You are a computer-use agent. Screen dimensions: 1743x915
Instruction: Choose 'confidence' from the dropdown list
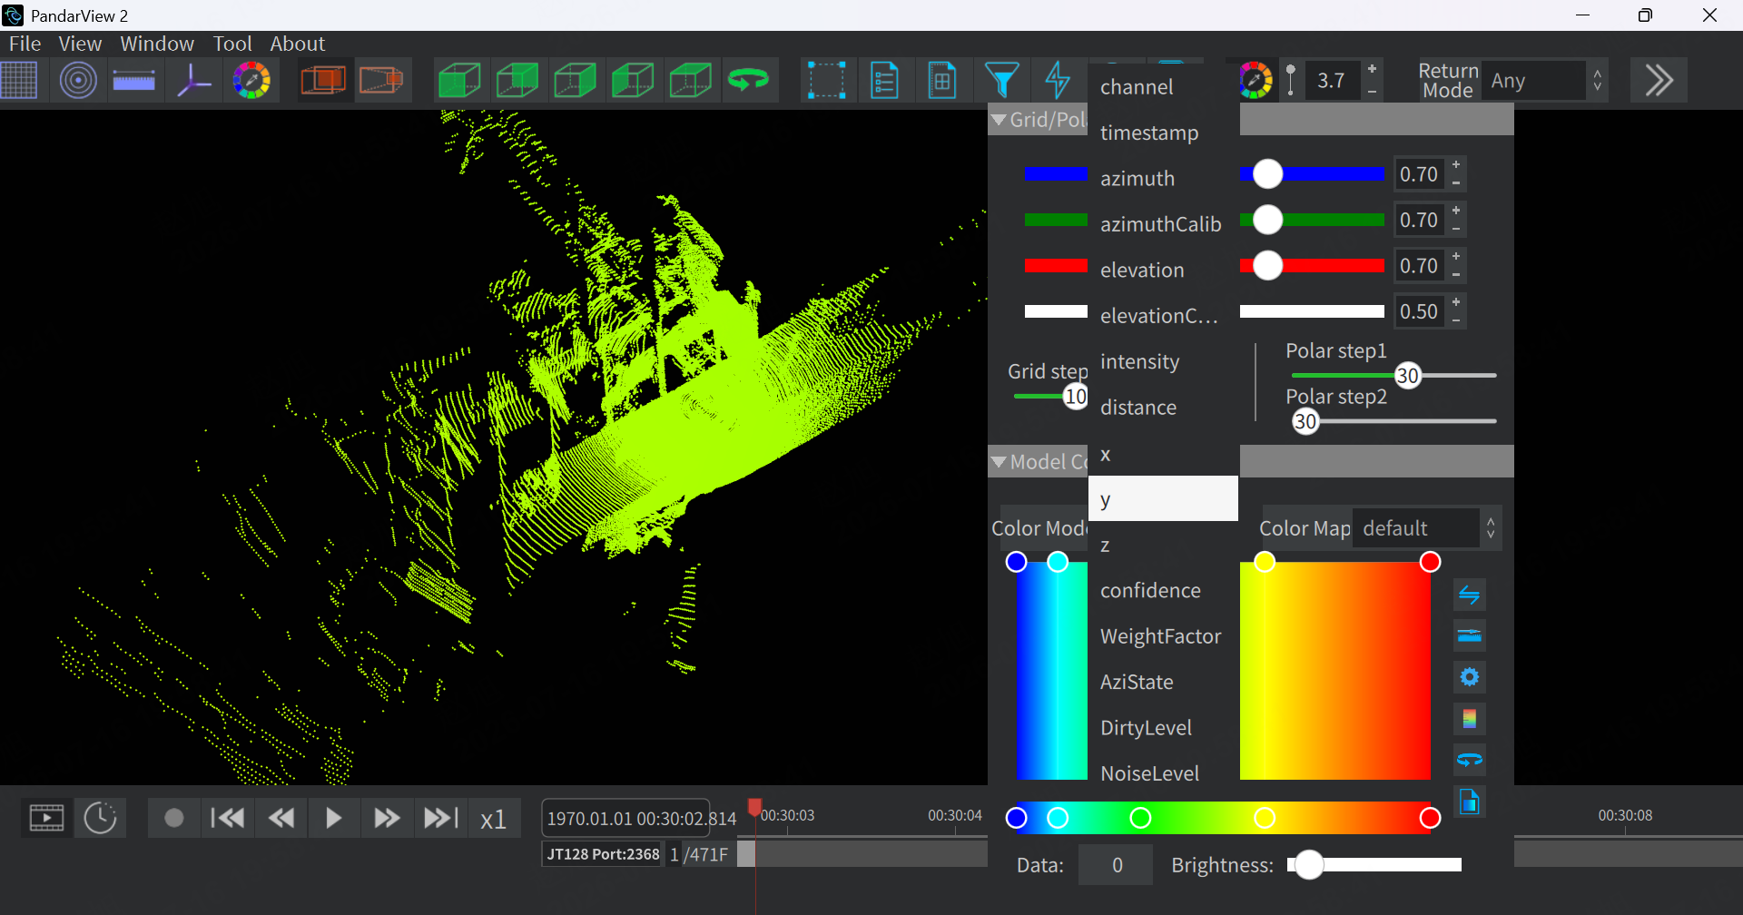pos(1163,590)
